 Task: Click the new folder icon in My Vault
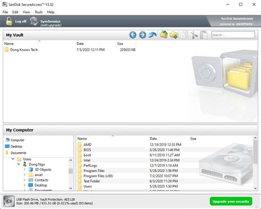tap(173, 35)
